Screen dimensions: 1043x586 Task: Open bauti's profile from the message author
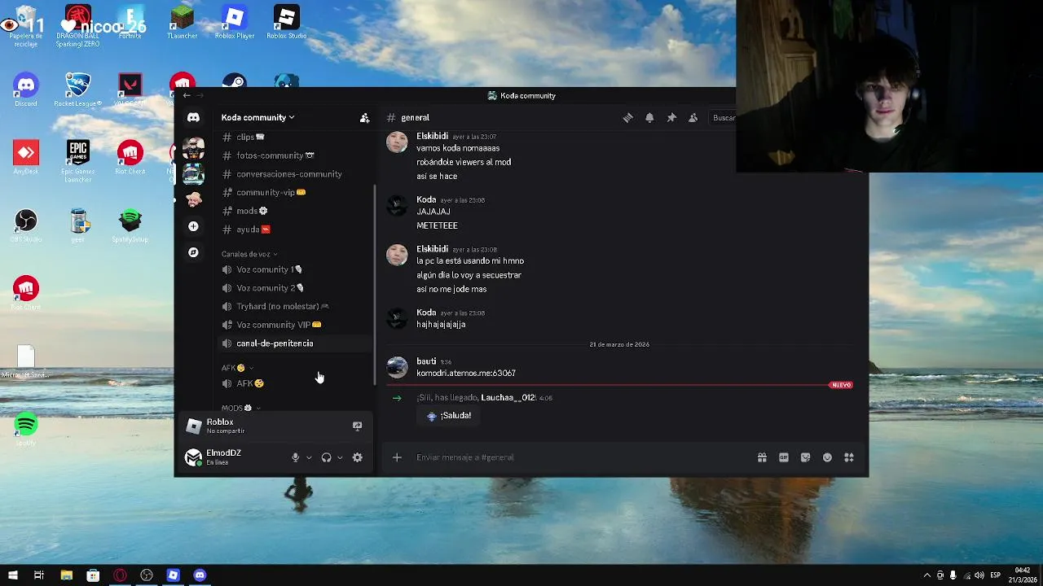pos(426,361)
